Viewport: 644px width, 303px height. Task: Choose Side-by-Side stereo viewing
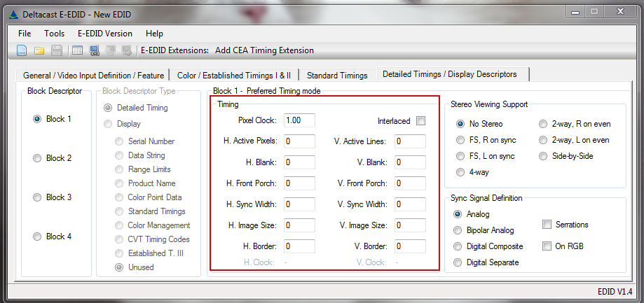click(x=543, y=156)
